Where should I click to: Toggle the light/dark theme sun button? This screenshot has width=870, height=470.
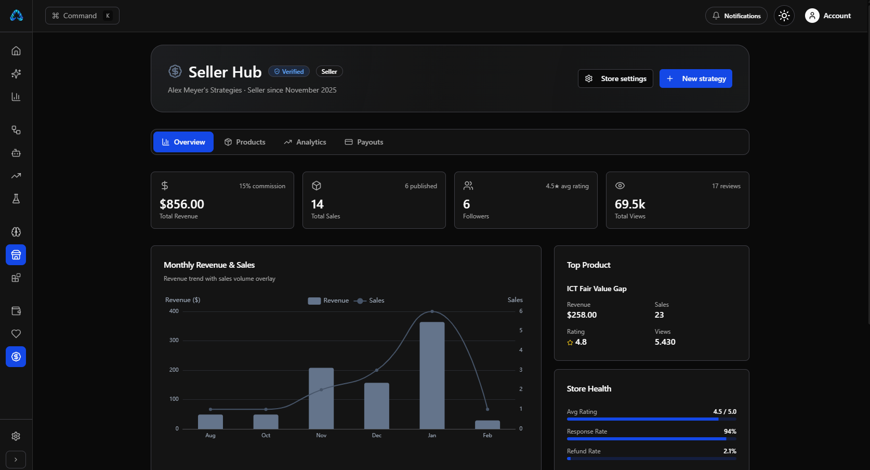coord(784,16)
